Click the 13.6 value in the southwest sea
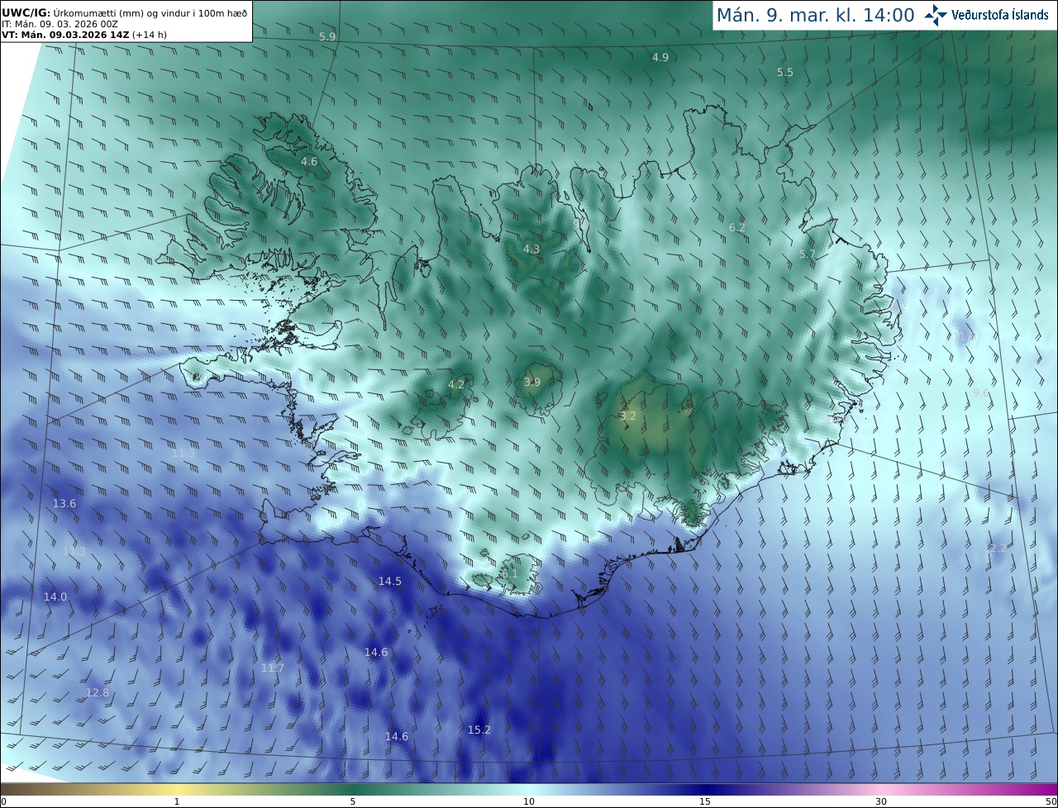 [64, 503]
